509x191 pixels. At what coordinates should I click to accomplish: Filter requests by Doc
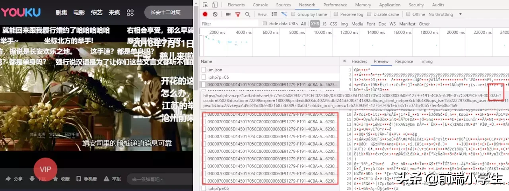click(x=382, y=24)
